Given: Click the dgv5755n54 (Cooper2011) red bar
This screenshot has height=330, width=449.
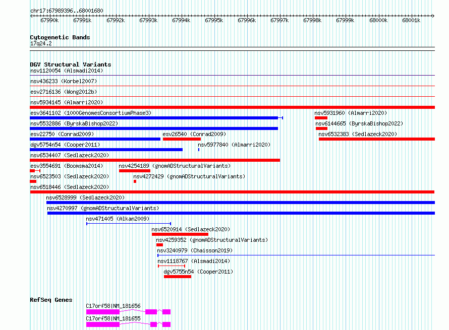Looking at the screenshot, I should [x=177, y=277].
